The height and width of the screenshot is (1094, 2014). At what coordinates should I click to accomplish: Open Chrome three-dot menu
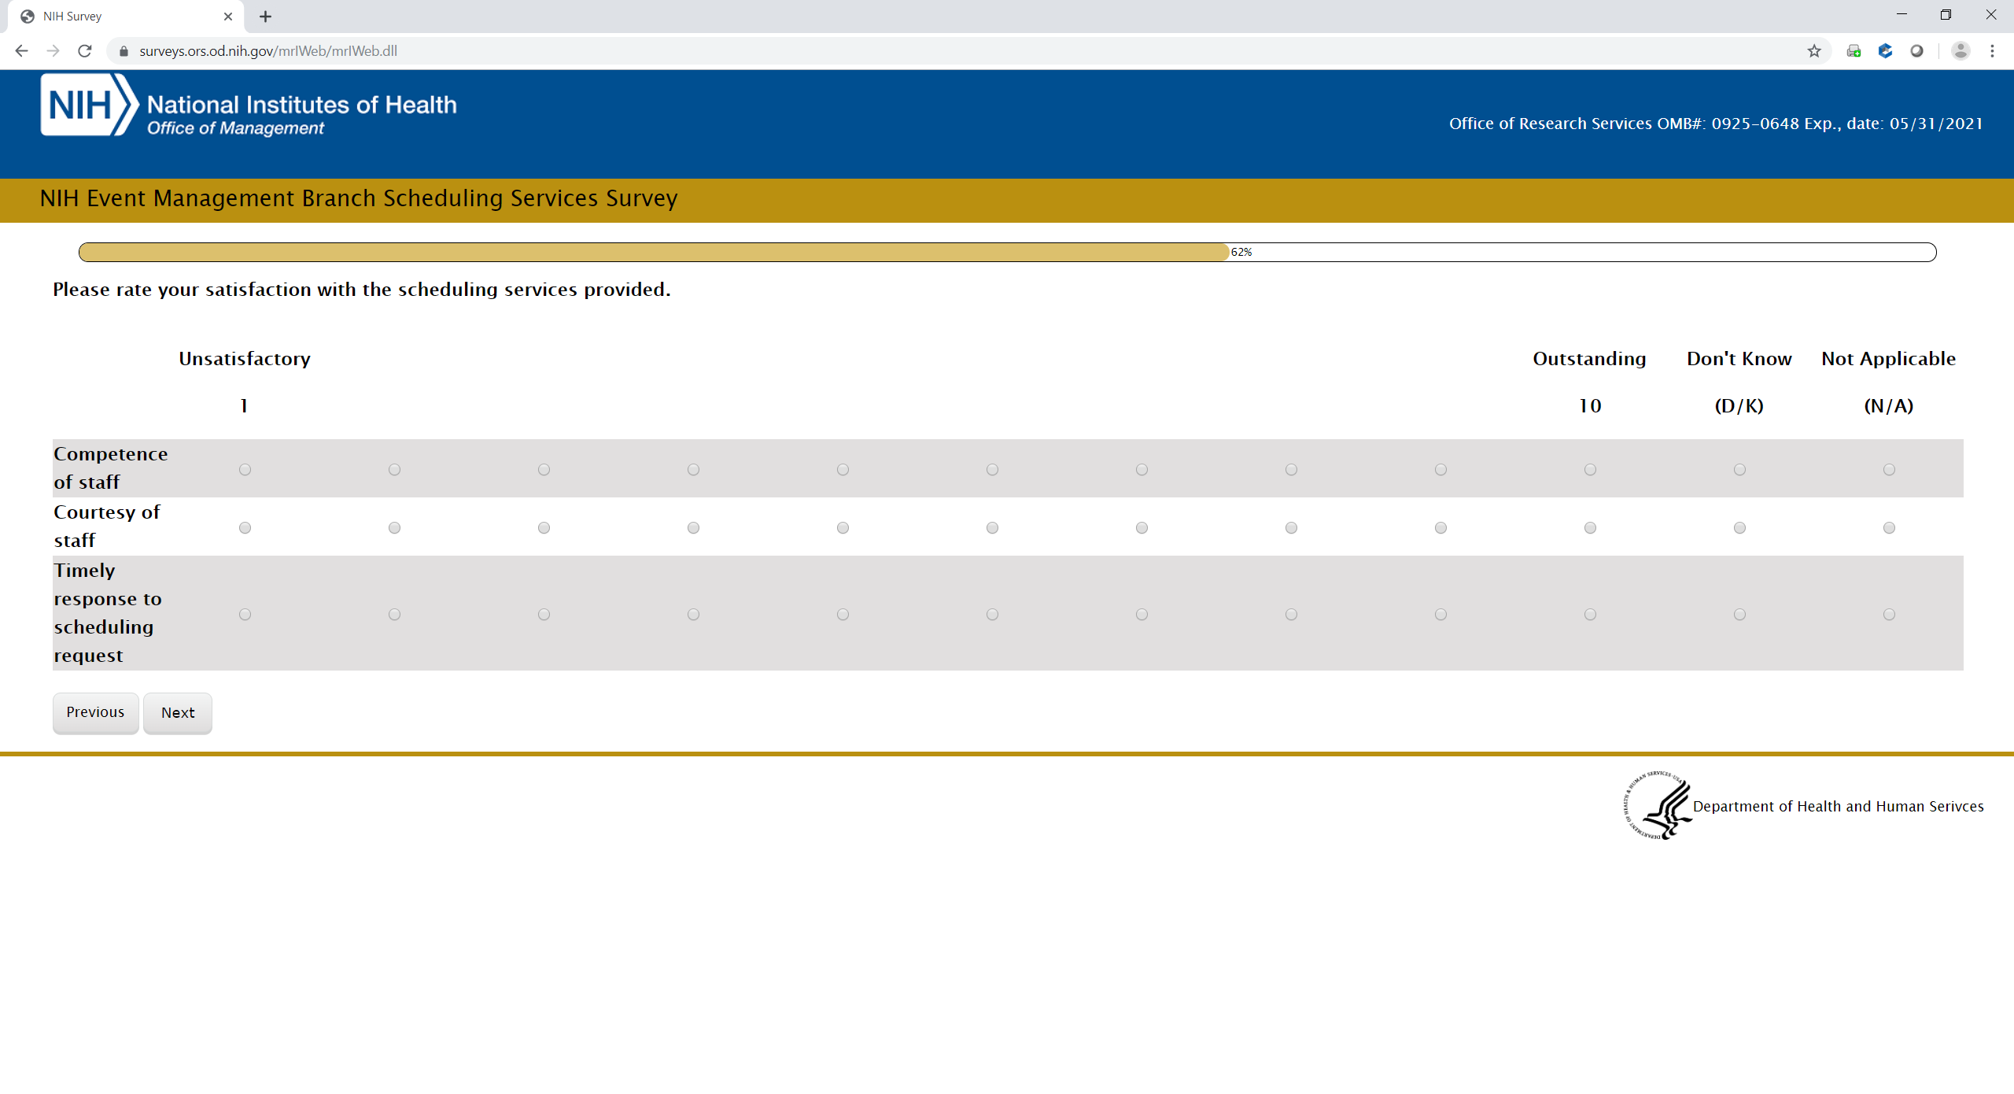point(1992,51)
